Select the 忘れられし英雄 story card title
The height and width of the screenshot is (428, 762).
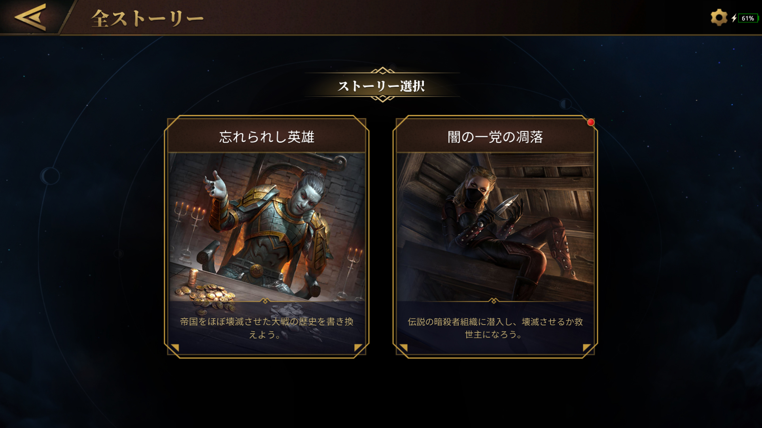[x=267, y=137]
